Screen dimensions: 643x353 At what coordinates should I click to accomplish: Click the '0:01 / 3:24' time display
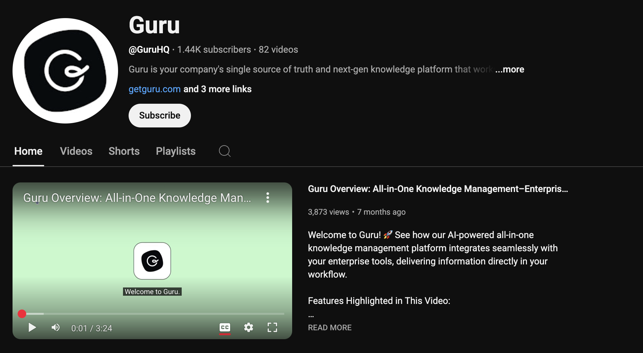pos(92,328)
